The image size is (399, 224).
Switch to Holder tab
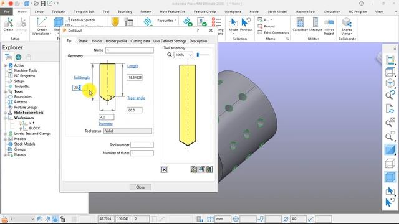97,41
